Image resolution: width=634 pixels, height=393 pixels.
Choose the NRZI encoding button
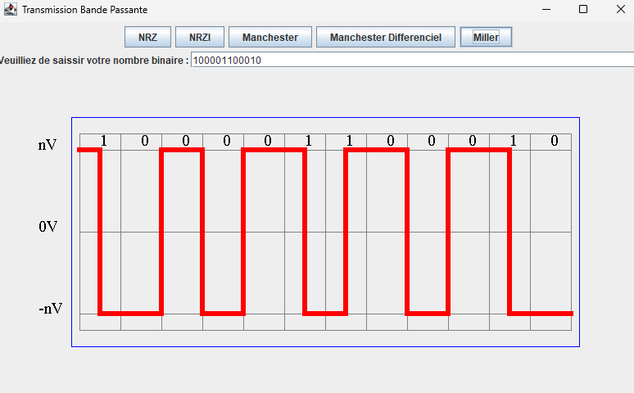(x=200, y=37)
